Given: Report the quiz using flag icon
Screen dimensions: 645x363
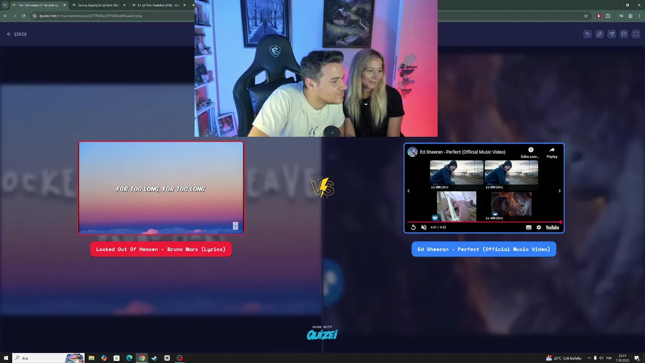Looking at the screenshot, I should click(623, 34).
